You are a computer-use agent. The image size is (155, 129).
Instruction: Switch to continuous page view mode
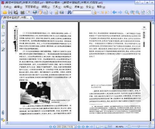pyautogui.click(x=102, y=127)
